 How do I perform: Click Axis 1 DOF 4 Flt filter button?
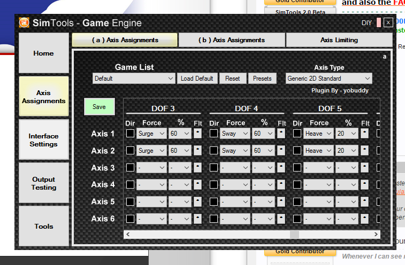[281, 134]
